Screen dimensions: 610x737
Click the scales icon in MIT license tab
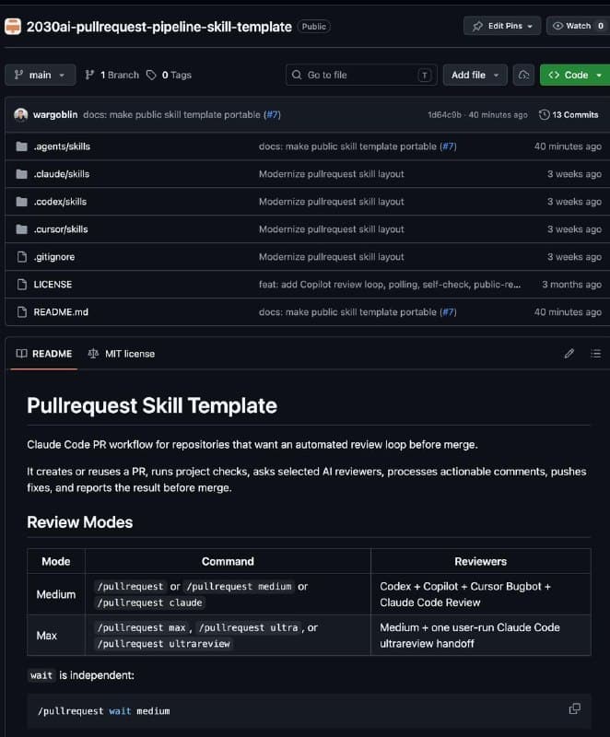point(93,354)
